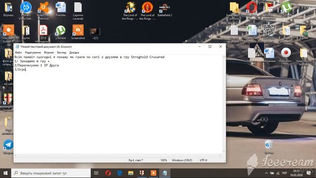This screenshot has width=316, height=178.
Task: Open Opera from the taskbar
Action: (108, 173)
